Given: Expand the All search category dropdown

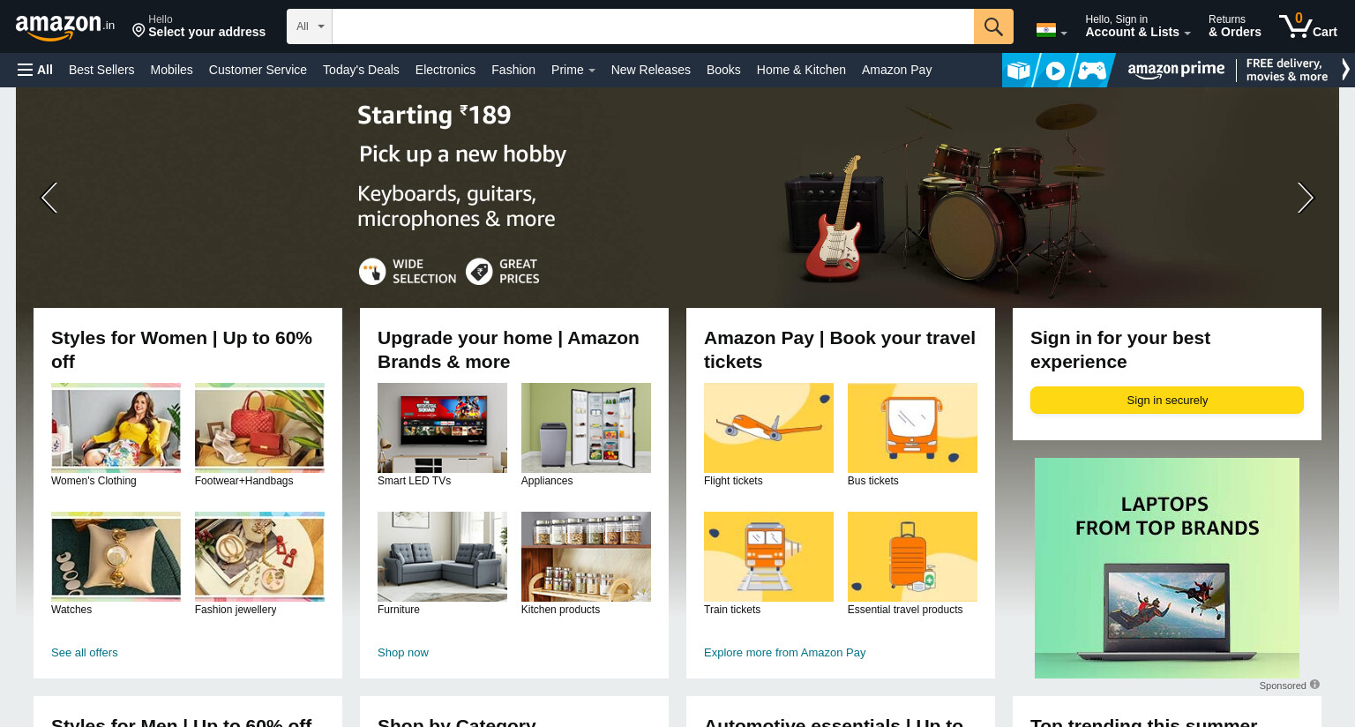Looking at the screenshot, I should pyautogui.click(x=310, y=26).
